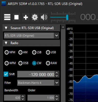Viewport: 98px width, 102px height.
Task: Collapse the Source: RTL-SDR USB panel
Action: (6, 28)
